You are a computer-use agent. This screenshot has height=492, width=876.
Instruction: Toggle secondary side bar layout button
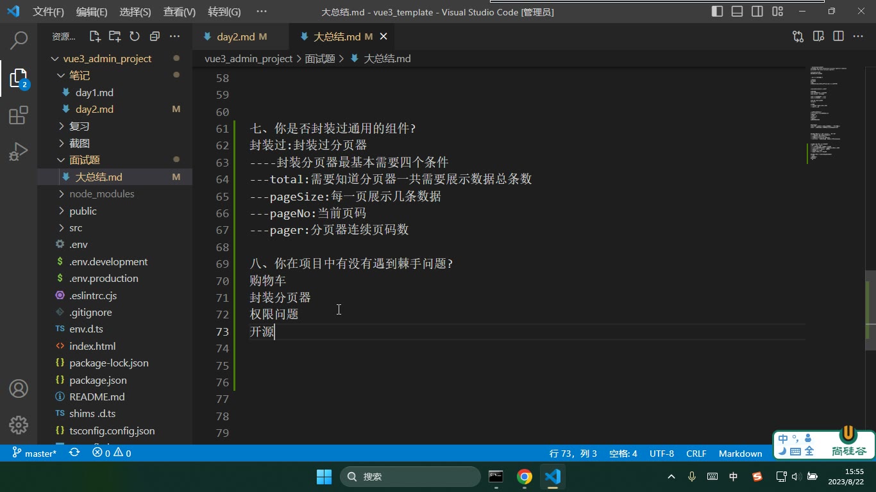coord(757,12)
